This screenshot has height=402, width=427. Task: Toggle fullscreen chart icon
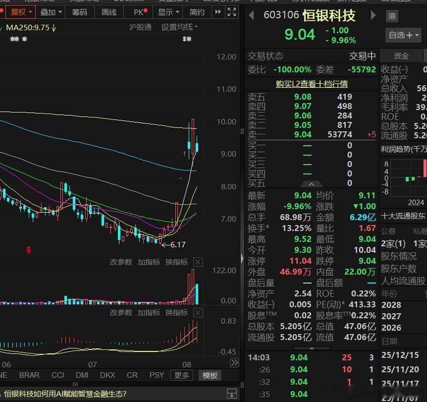pyautogui.click(x=232, y=12)
